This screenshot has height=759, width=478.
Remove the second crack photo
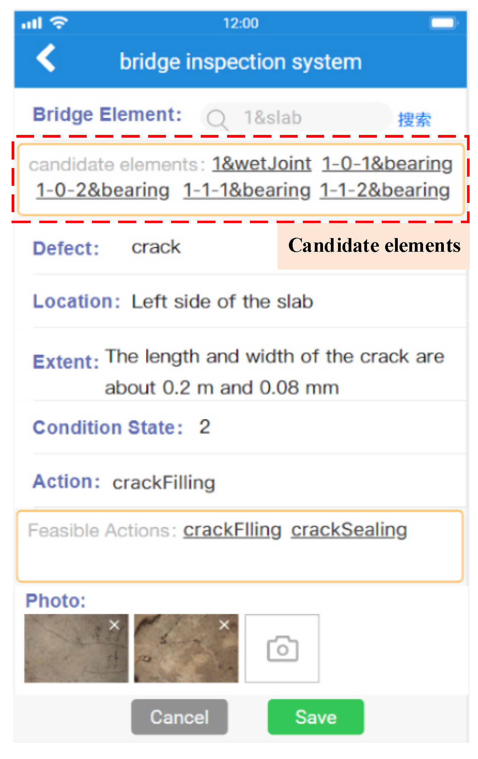224,625
